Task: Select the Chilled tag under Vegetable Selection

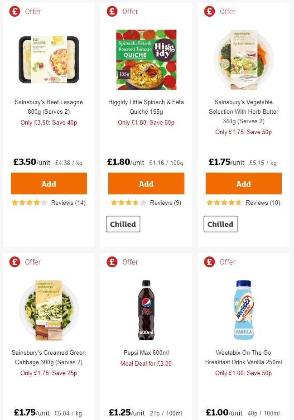Action: (x=220, y=224)
